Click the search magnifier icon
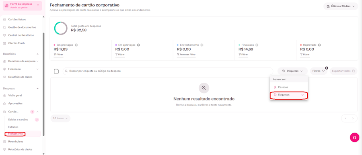The width and height of the screenshot is (362, 155). pos(66,71)
